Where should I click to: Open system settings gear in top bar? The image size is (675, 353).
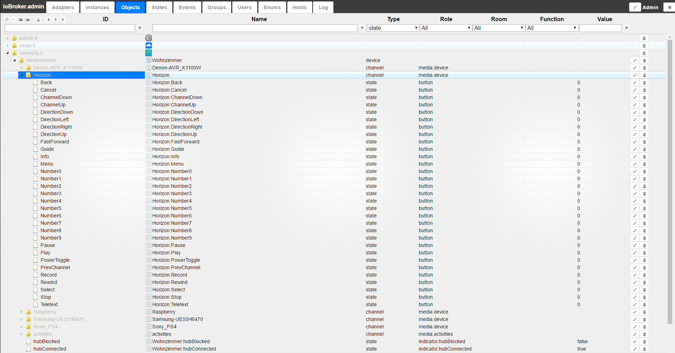[669, 7]
